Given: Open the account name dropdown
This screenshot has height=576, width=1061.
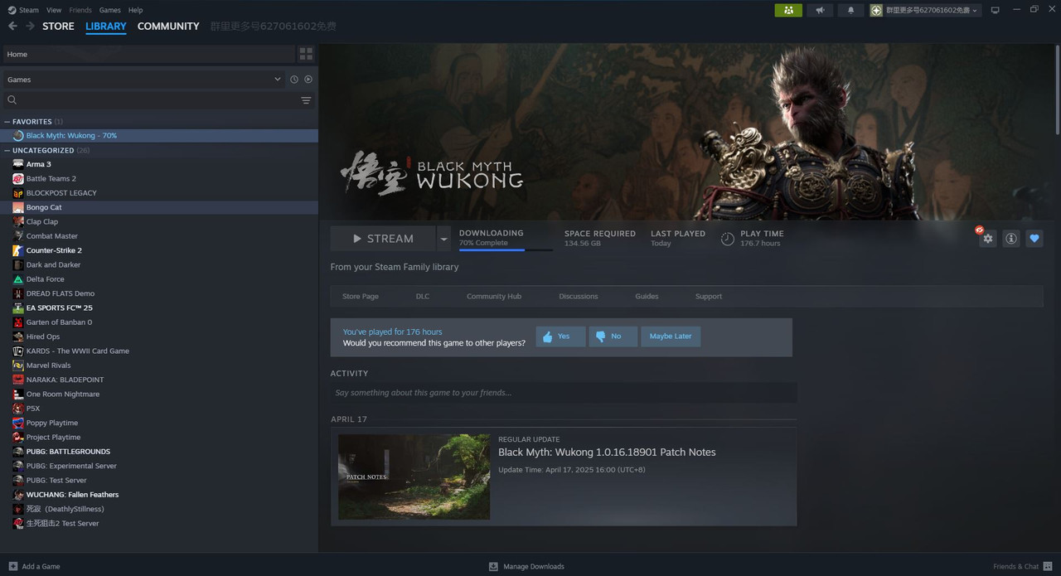Looking at the screenshot, I should [x=925, y=10].
